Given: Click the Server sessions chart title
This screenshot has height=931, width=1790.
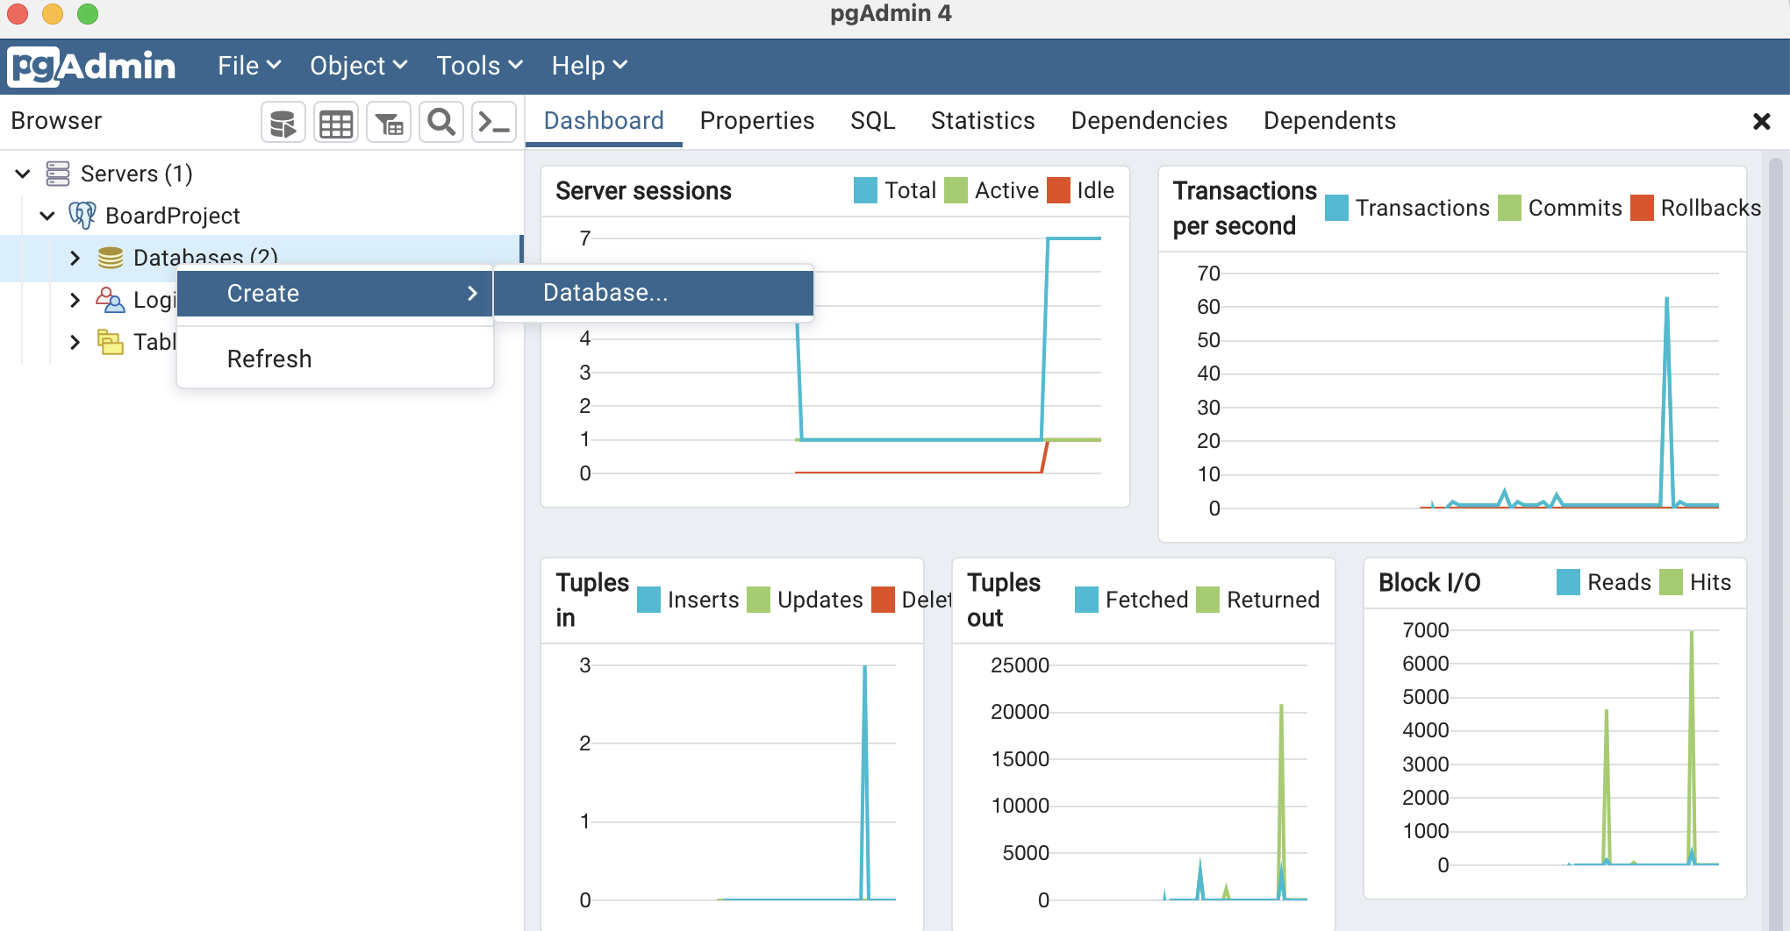Looking at the screenshot, I should pyautogui.click(x=643, y=191).
